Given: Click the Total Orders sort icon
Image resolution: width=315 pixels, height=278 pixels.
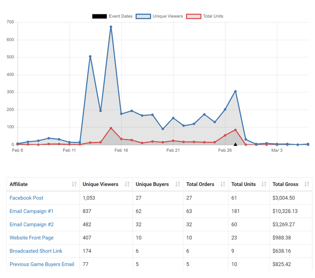Looking at the screenshot, I should 223,184.
